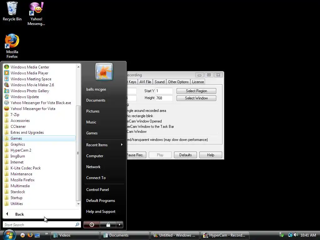Open Documents from Start menu right pane
Screen dimensions: 320x240
pyautogui.click(x=96, y=100)
